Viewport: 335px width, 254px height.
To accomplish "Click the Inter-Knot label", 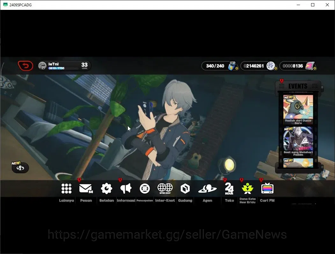I will click(x=165, y=201).
